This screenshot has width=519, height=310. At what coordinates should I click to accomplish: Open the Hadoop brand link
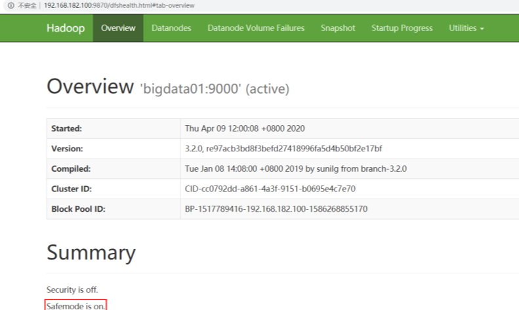(66, 28)
